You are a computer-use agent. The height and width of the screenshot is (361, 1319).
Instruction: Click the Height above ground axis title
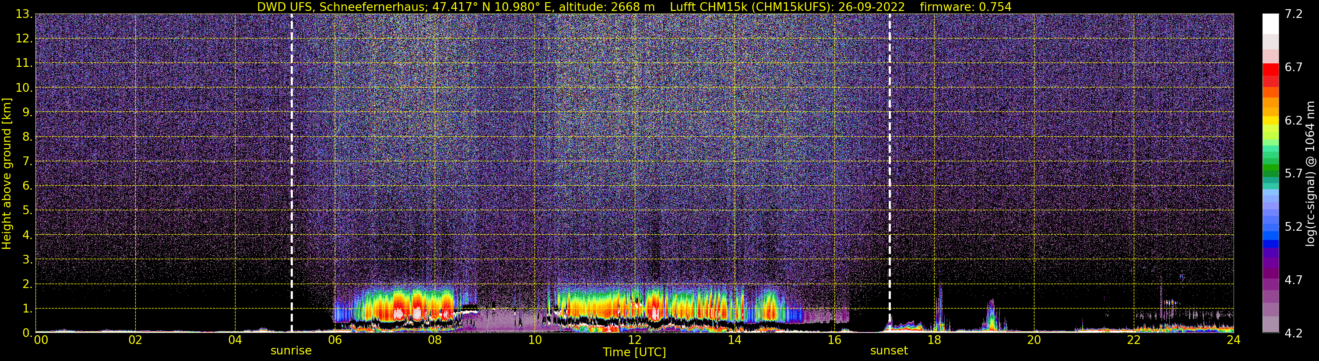pos(7,174)
